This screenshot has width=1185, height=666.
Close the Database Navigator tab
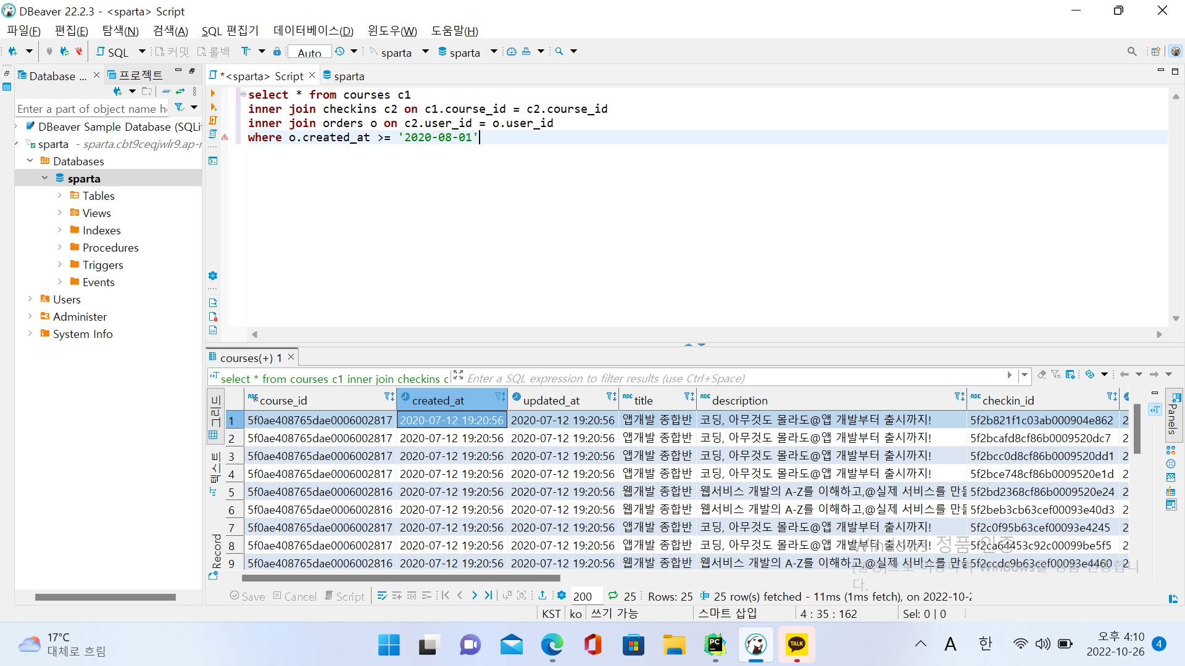coord(96,75)
